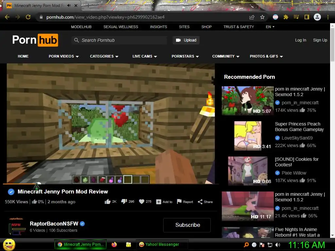Click the Log In link
The height and width of the screenshot is (251, 335).
click(x=301, y=40)
